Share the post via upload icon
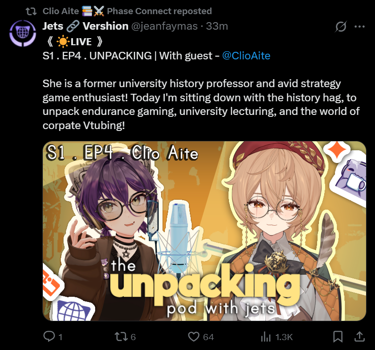The width and height of the screenshot is (375, 350). click(x=359, y=336)
